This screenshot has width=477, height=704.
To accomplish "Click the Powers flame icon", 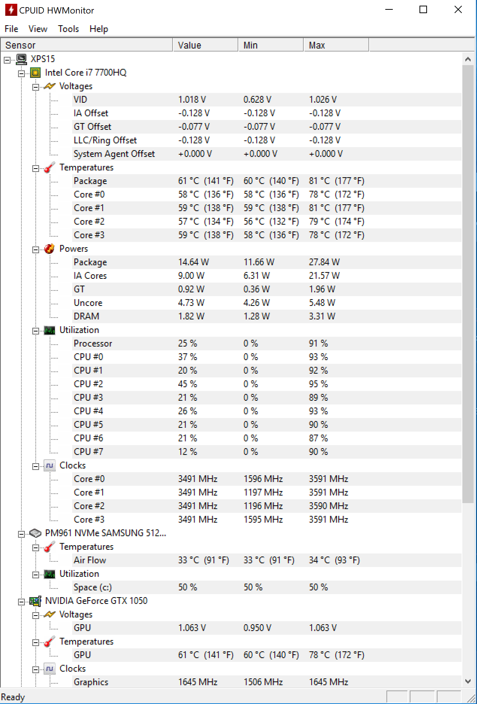I will (x=50, y=249).
